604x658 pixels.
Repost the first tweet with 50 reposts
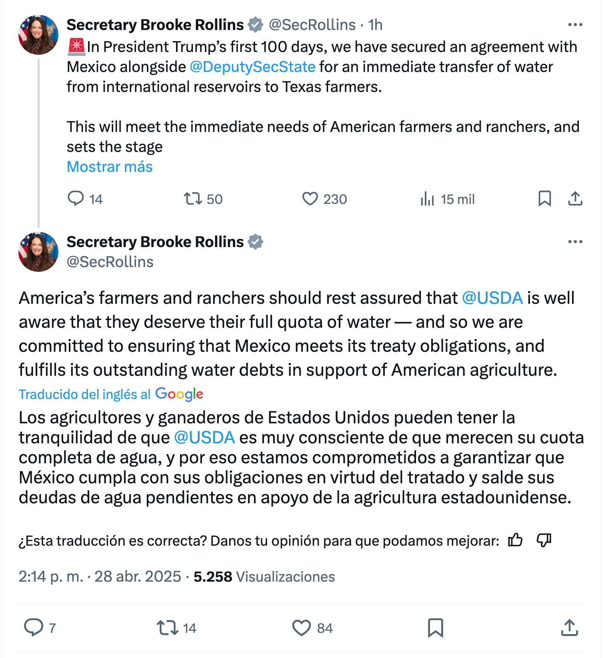[193, 199]
